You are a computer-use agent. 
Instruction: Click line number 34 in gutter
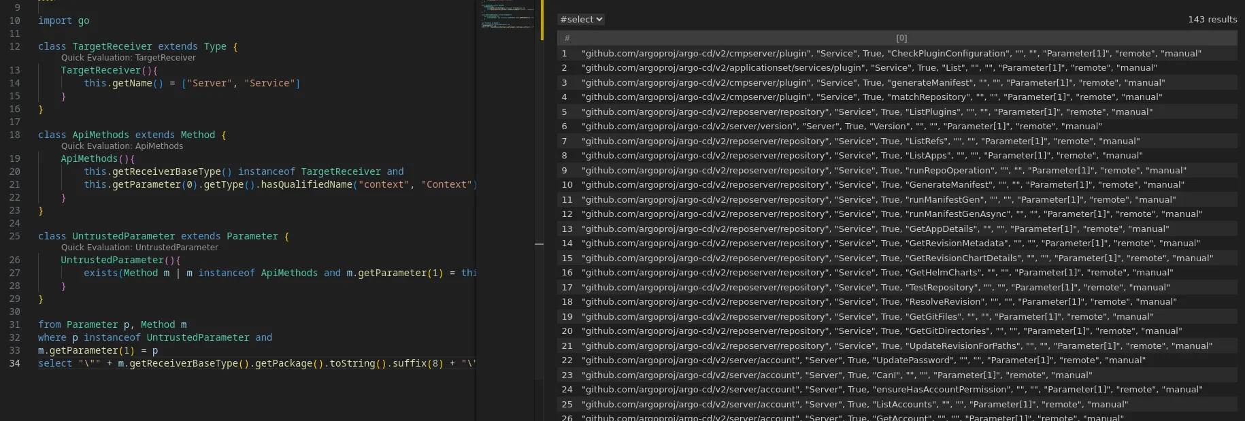(x=14, y=363)
